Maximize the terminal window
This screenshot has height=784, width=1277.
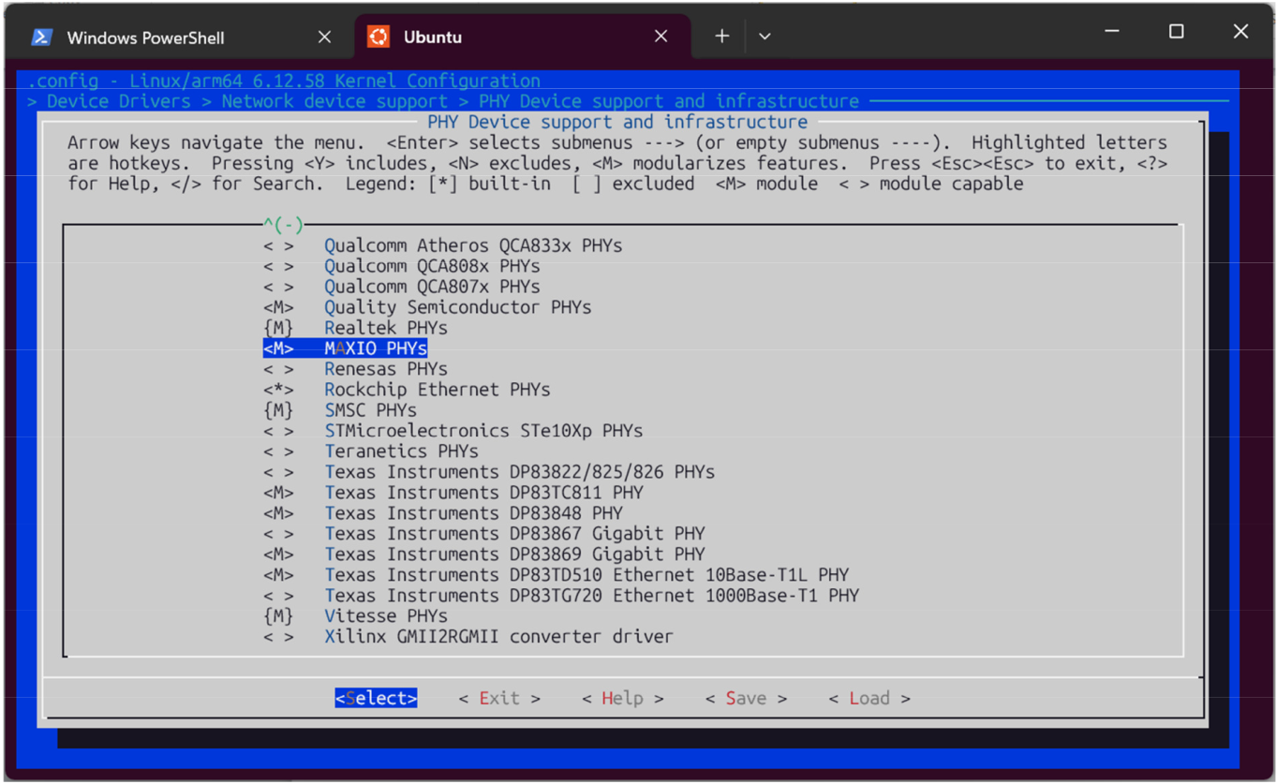click(1176, 32)
